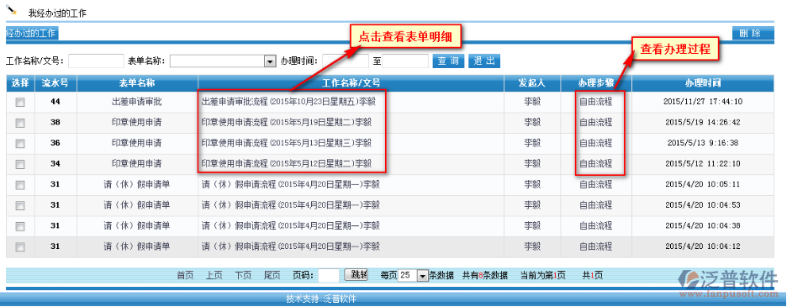
Task: Click the 跳转 page jump button
Action: click(x=357, y=275)
